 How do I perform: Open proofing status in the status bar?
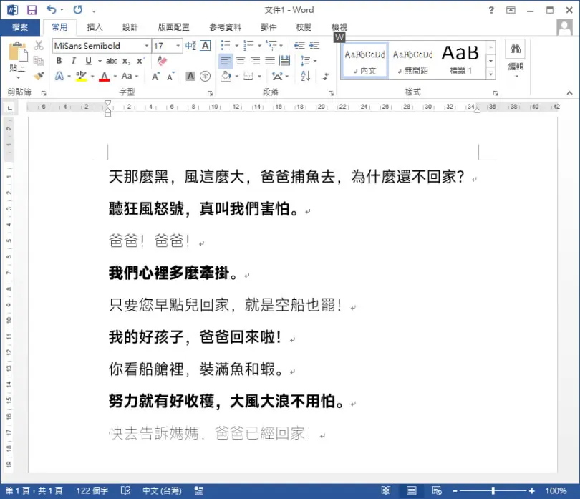click(125, 490)
